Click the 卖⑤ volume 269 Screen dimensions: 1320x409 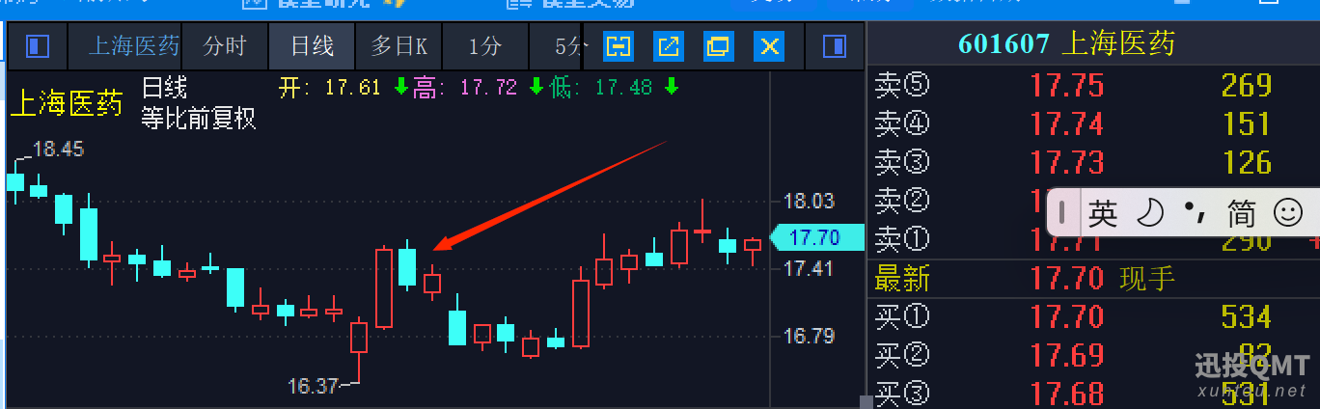click(1246, 86)
